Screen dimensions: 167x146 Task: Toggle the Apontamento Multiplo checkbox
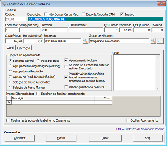pos(66,60)
